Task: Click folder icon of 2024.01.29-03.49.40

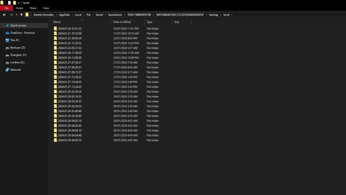Action: pos(55,111)
